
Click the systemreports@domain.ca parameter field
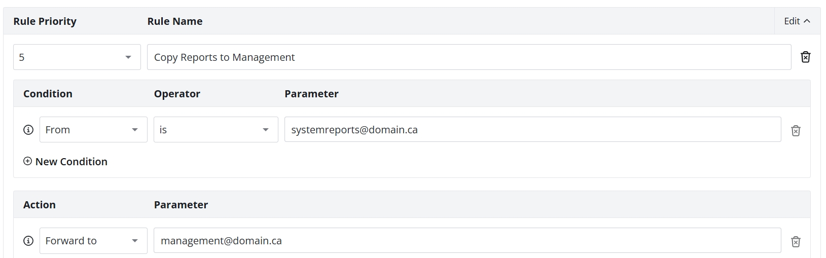[533, 130]
